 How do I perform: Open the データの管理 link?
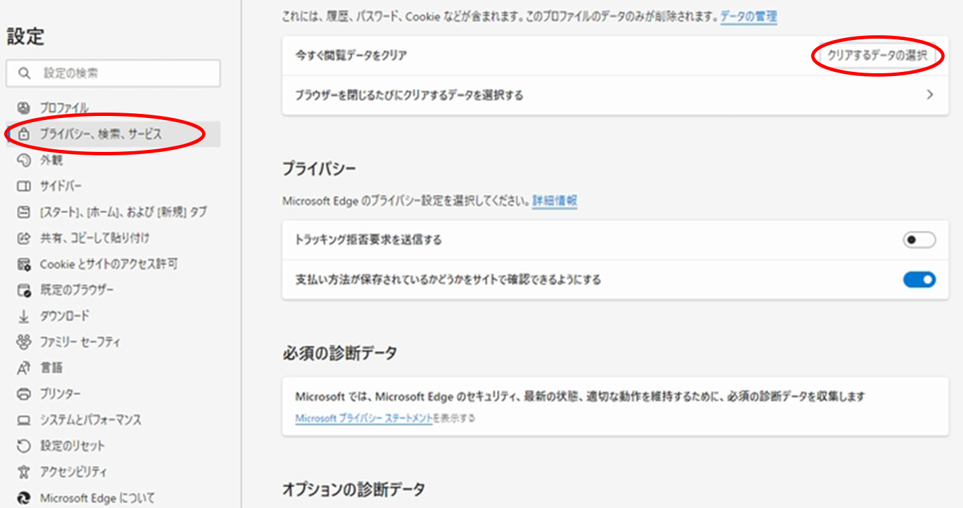pyautogui.click(x=749, y=17)
